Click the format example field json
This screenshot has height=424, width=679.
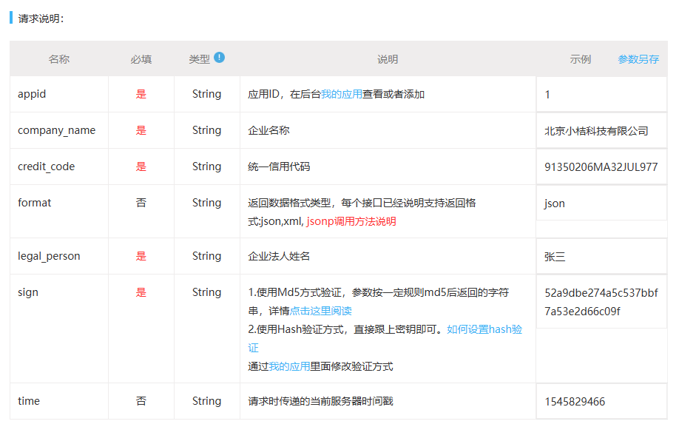pos(601,203)
